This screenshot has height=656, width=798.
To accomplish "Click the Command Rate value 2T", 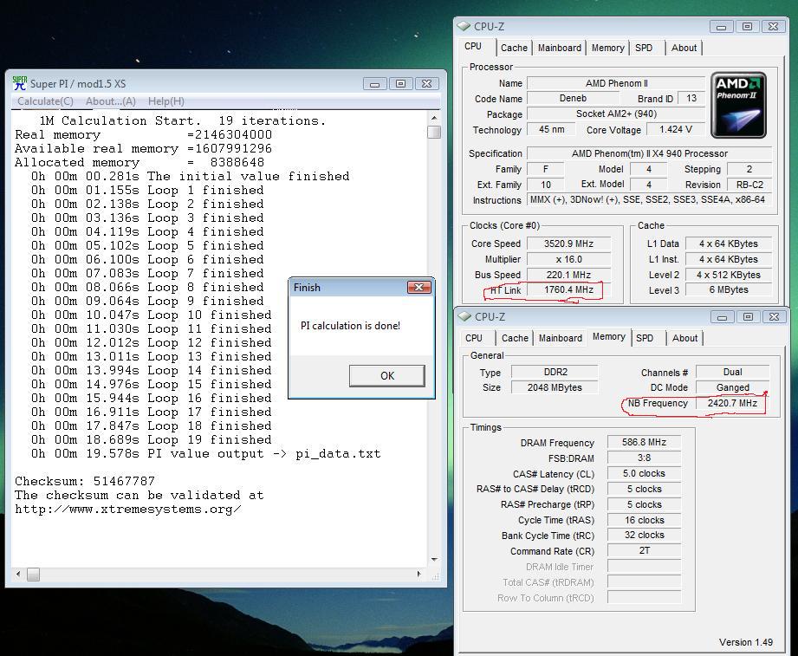I will click(x=644, y=550).
